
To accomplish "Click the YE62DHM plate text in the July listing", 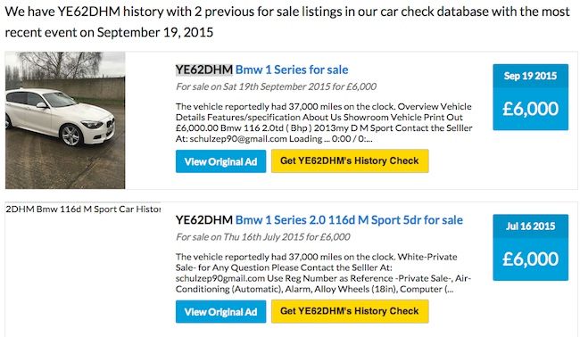I will (204, 220).
